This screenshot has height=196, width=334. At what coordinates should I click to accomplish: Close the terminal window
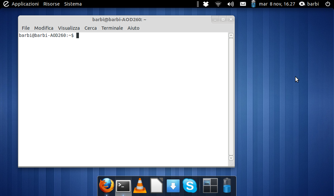(231, 19)
